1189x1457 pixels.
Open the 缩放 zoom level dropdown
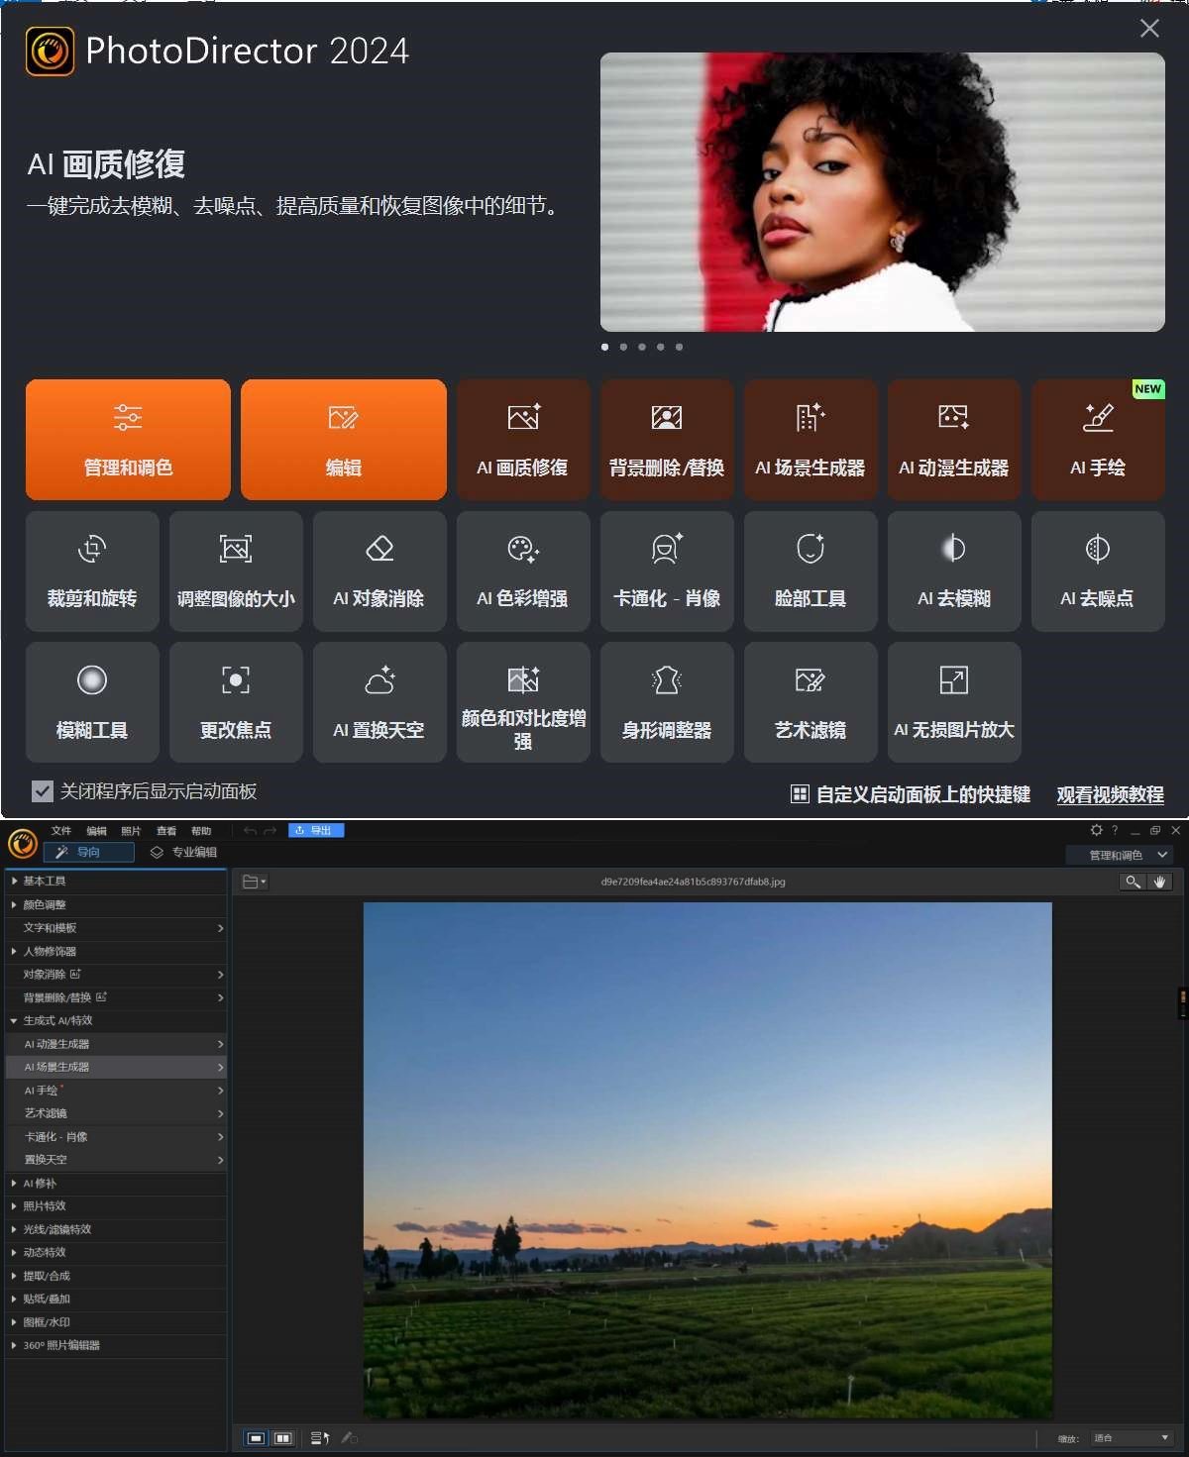1131,1438
